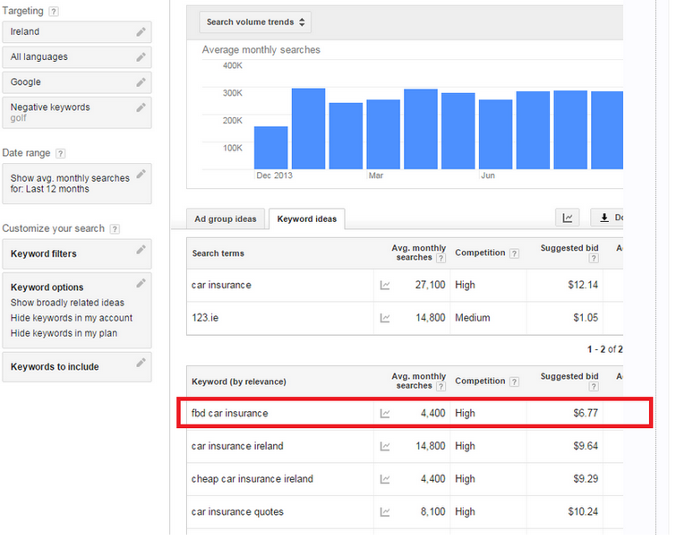Image resolution: width=676 pixels, height=540 pixels.
Task: Open the Keyword filters panel
Action: click(x=77, y=254)
